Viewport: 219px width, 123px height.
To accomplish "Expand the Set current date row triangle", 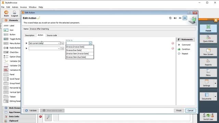I will pos(26,43).
